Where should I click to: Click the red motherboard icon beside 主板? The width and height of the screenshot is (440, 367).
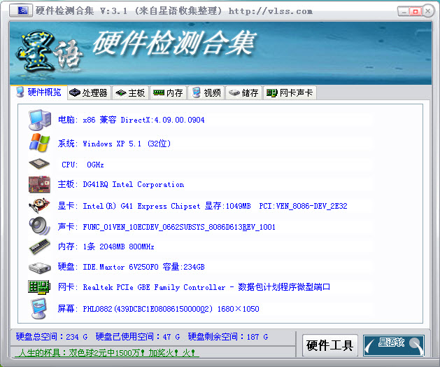point(39,185)
